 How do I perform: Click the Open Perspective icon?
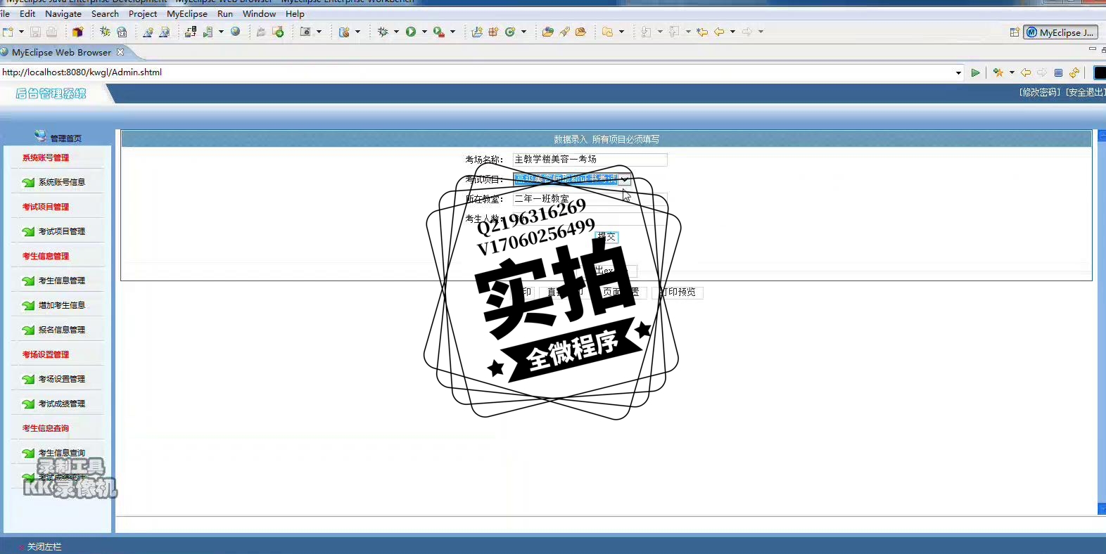point(1015,32)
